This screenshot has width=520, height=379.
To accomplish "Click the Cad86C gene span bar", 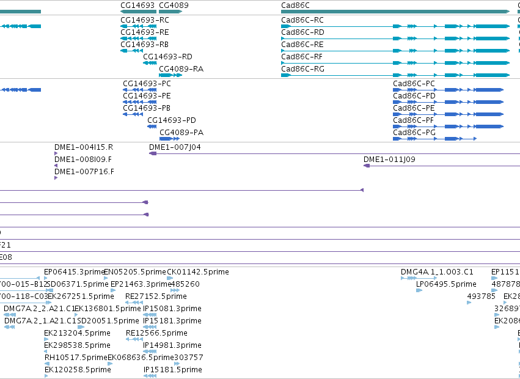I will 395,12.
